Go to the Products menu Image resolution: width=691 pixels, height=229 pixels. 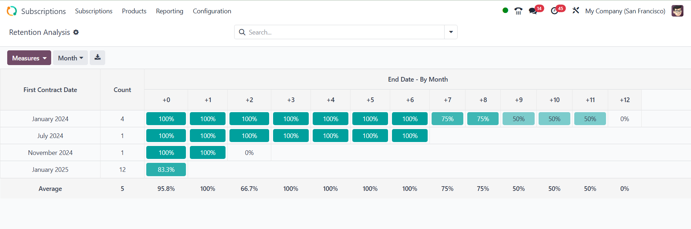134,11
